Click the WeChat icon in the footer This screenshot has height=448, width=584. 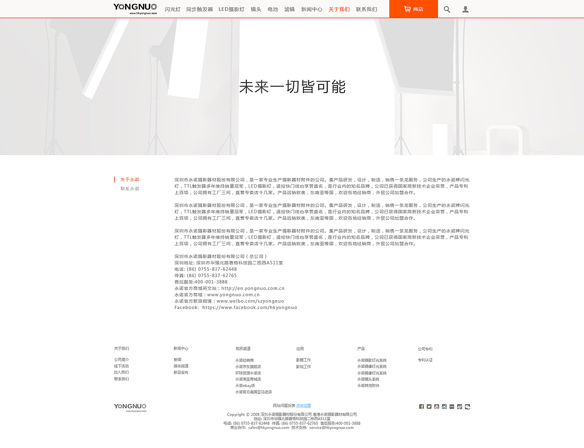[466, 406]
